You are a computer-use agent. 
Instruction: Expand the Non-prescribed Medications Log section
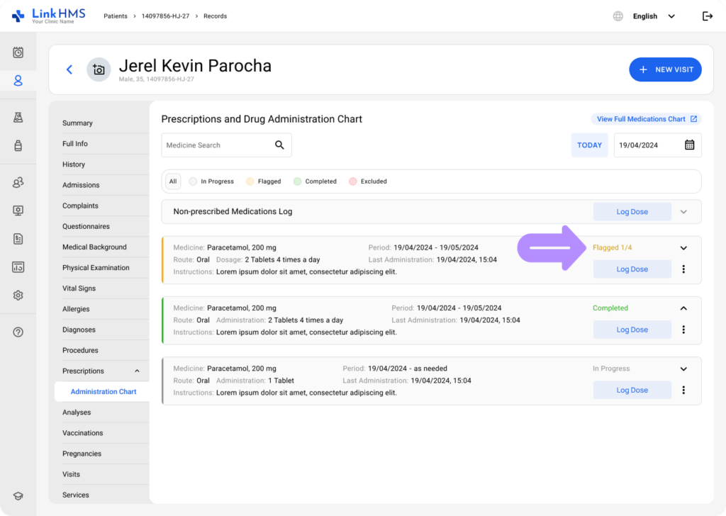[x=683, y=211]
